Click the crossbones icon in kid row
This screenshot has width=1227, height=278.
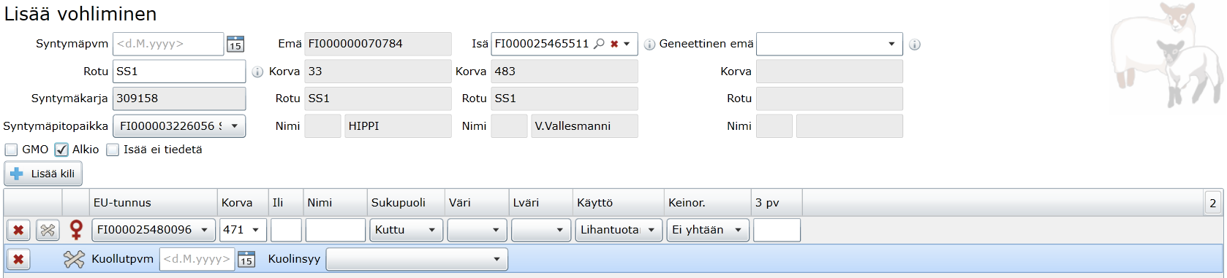48,230
